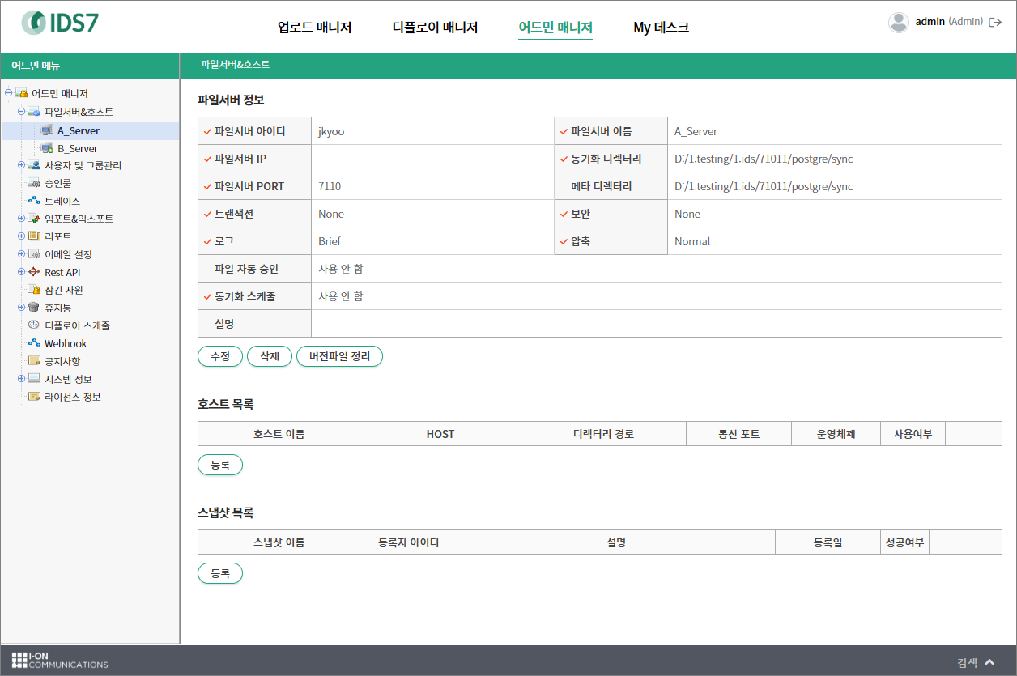
Task: Select the A_Server item in tree
Action: 78,130
